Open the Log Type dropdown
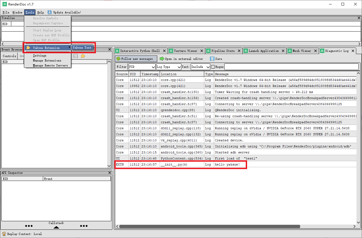 pos(179,66)
